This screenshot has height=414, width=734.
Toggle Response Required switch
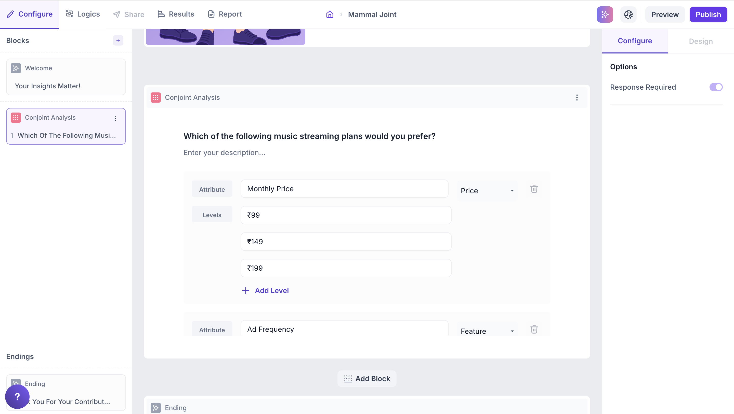[x=716, y=87]
